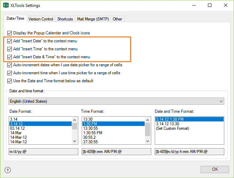Open the English (United States) locale dropdown
The height and width of the screenshot is (178, 234).
[116, 101]
